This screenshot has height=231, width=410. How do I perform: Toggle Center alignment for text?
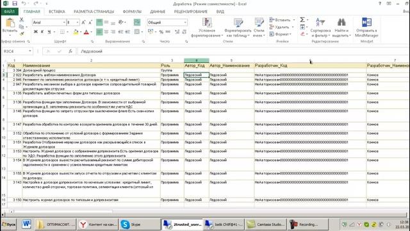[x=106, y=32]
